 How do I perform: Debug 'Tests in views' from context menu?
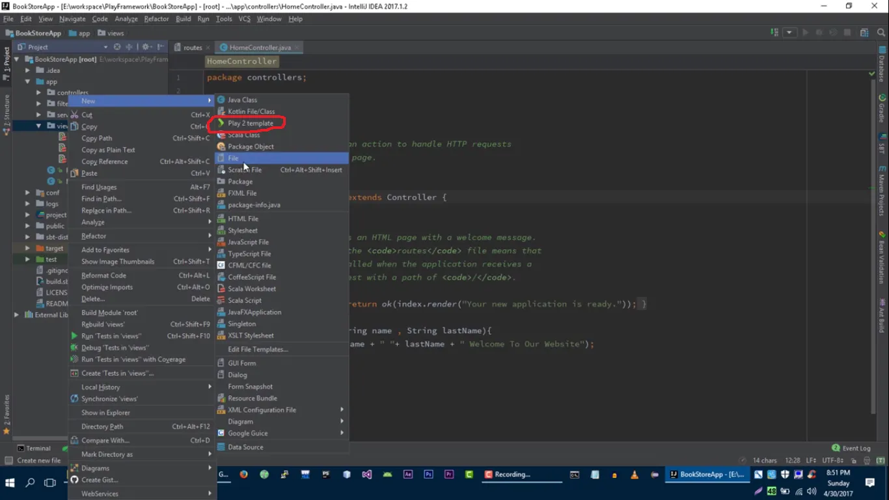(141, 348)
